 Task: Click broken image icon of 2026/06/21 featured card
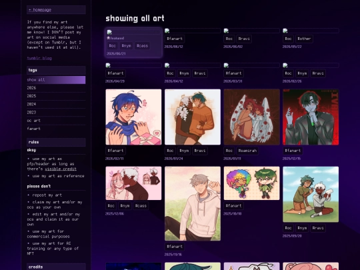(x=109, y=32)
